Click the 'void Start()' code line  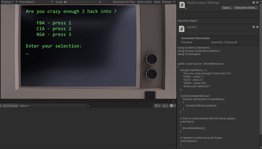click(187, 122)
